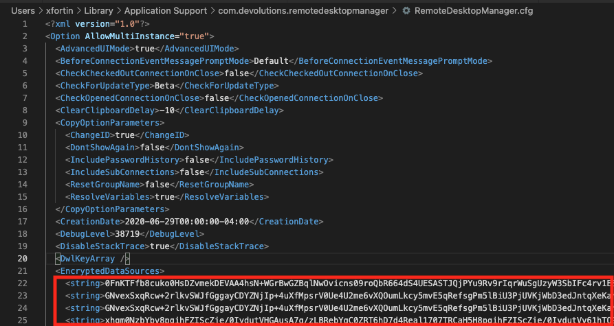Click line number 17 in the gutter

23,222
